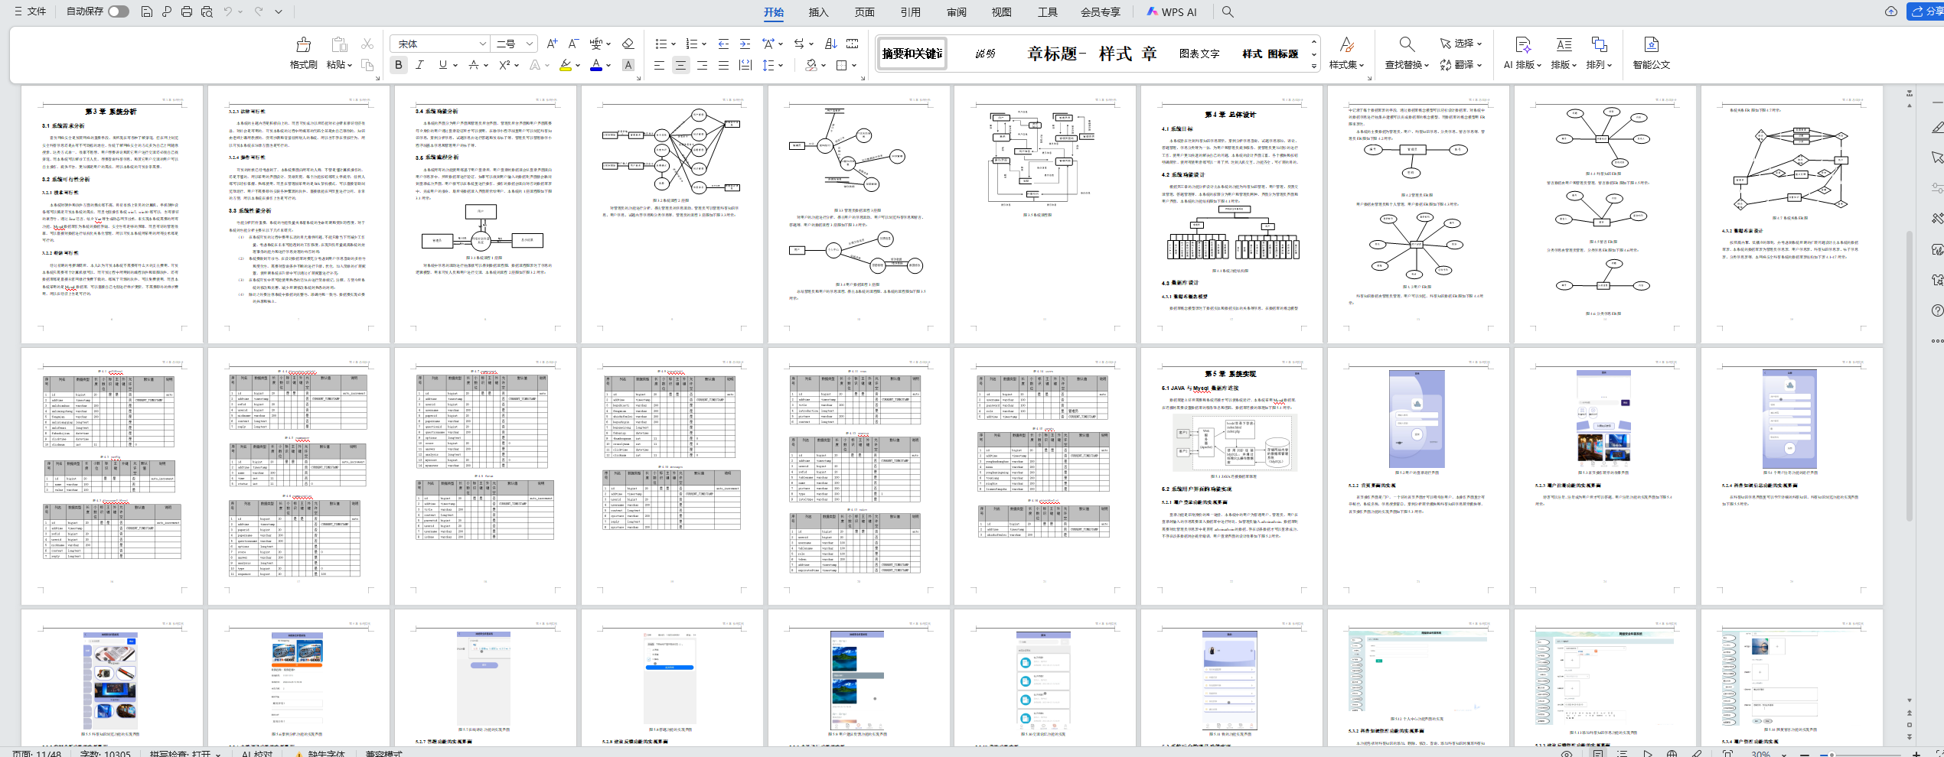Open page thumbnail titled 第3章 系统分析

112,214
